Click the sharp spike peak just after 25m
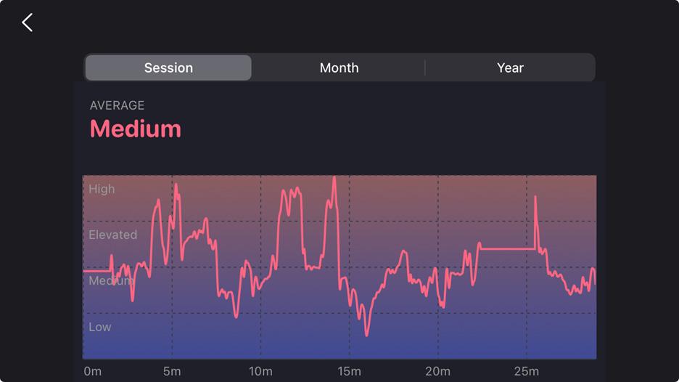 [x=535, y=198]
